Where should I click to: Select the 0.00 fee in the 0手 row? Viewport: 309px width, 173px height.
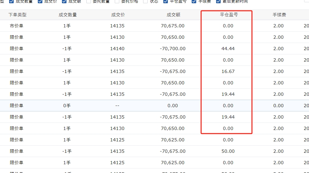click(278, 106)
